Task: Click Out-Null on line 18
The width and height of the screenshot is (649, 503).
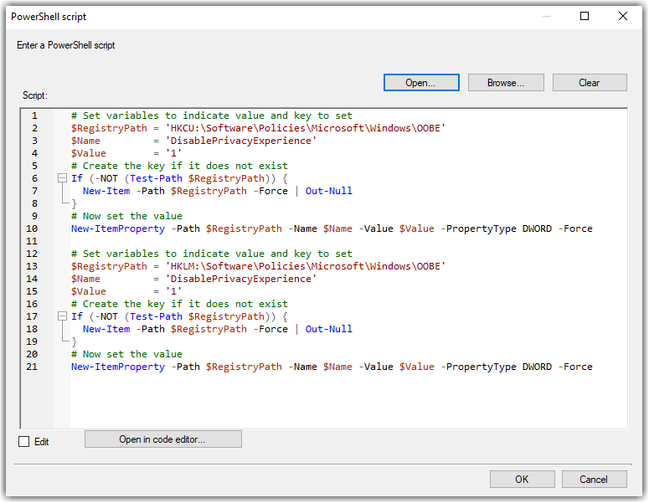Action: 329,329
